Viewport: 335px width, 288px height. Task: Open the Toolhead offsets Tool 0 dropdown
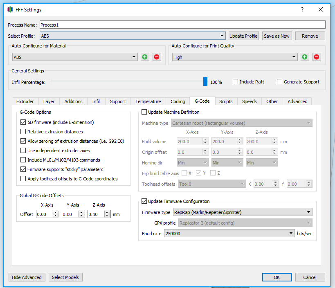point(211,184)
